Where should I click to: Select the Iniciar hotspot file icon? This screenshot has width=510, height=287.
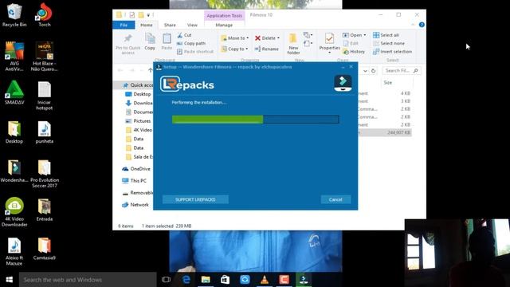click(x=45, y=96)
